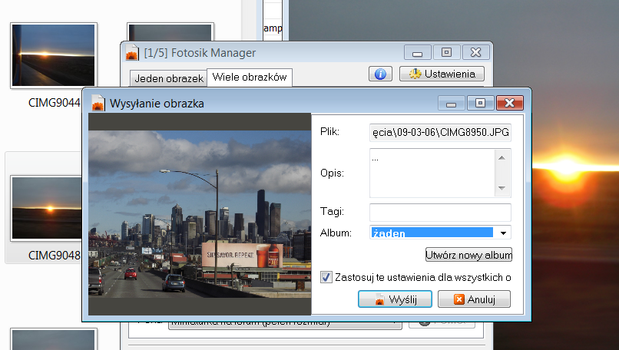The height and width of the screenshot is (350, 619).
Task: Click the Fotosik Manager title bar icon
Action: point(132,52)
